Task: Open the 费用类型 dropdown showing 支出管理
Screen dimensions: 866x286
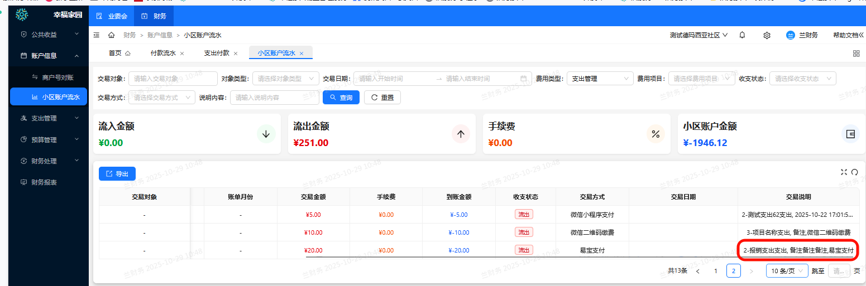Action: (x=600, y=79)
